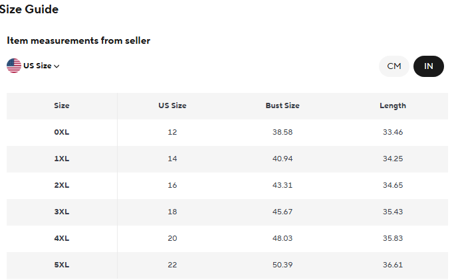The image size is (456, 280).
Task: Click the Length column header
Action: coord(393,106)
